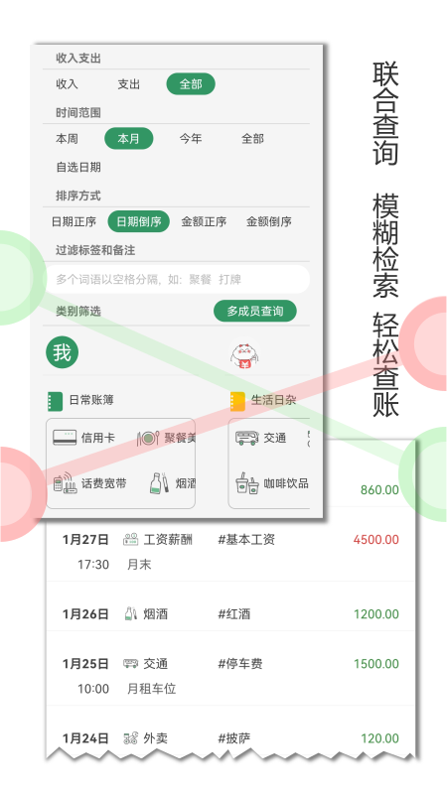The width and height of the screenshot is (447, 794).
Task: Select the 1200.00 amount
Action: point(376,614)
